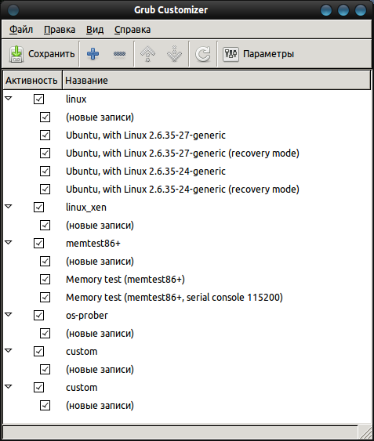Move entry up with up-arrow icon
Image resolution: width=374 pixels, height=441 pixels.
point(147,54)
